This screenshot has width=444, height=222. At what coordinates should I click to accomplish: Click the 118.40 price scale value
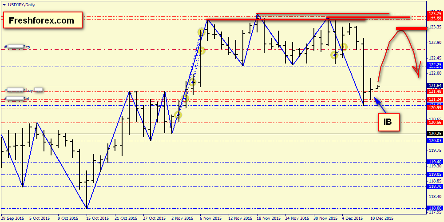pyautogui.click(x=435, y=197)
